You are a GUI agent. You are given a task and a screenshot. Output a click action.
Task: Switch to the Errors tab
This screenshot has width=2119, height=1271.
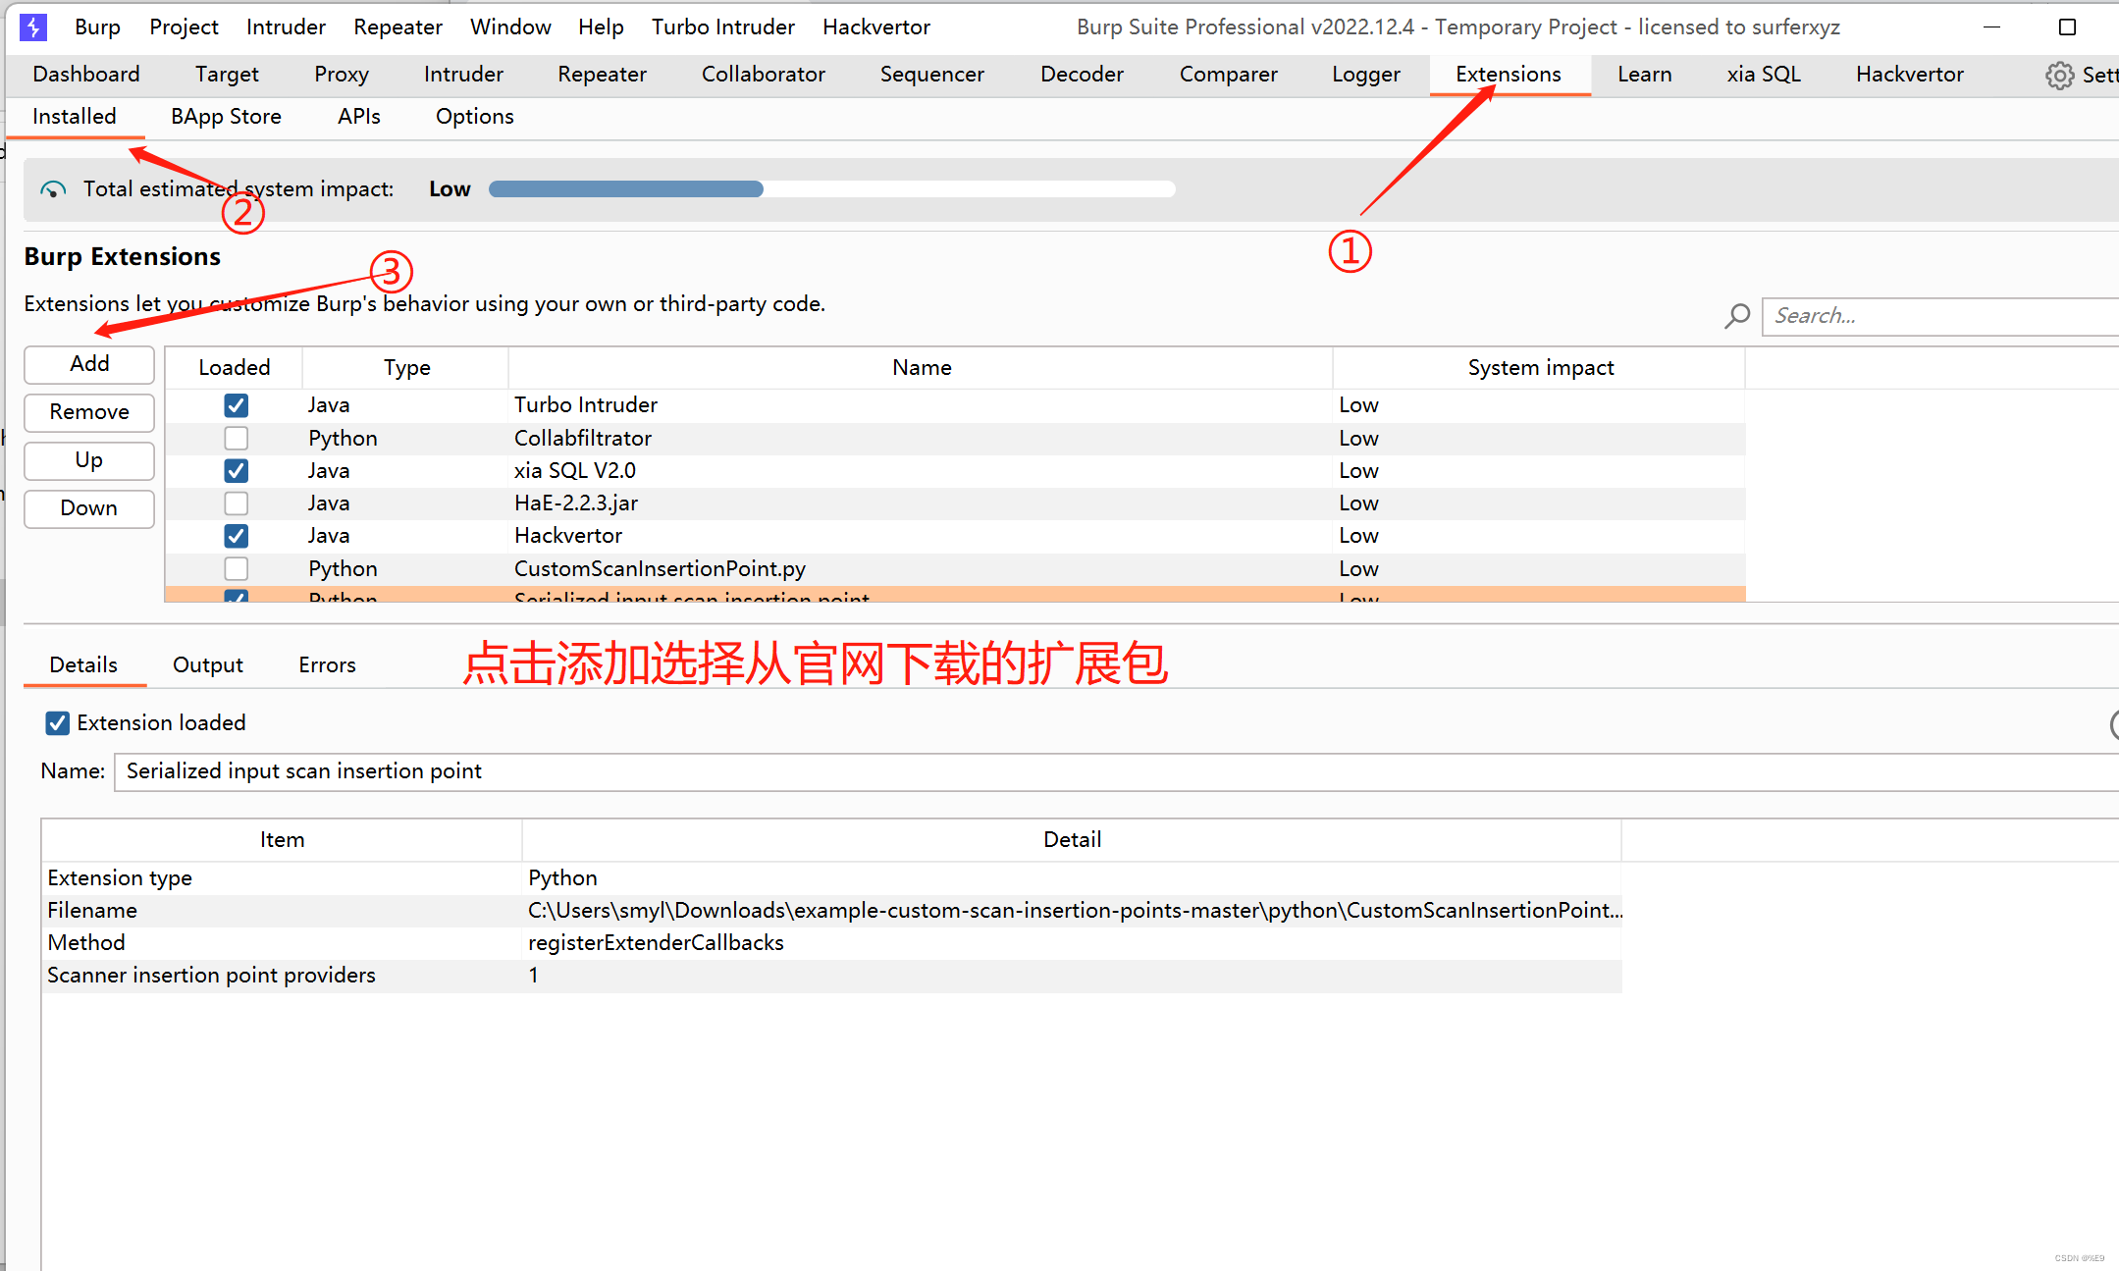point(326,664)
